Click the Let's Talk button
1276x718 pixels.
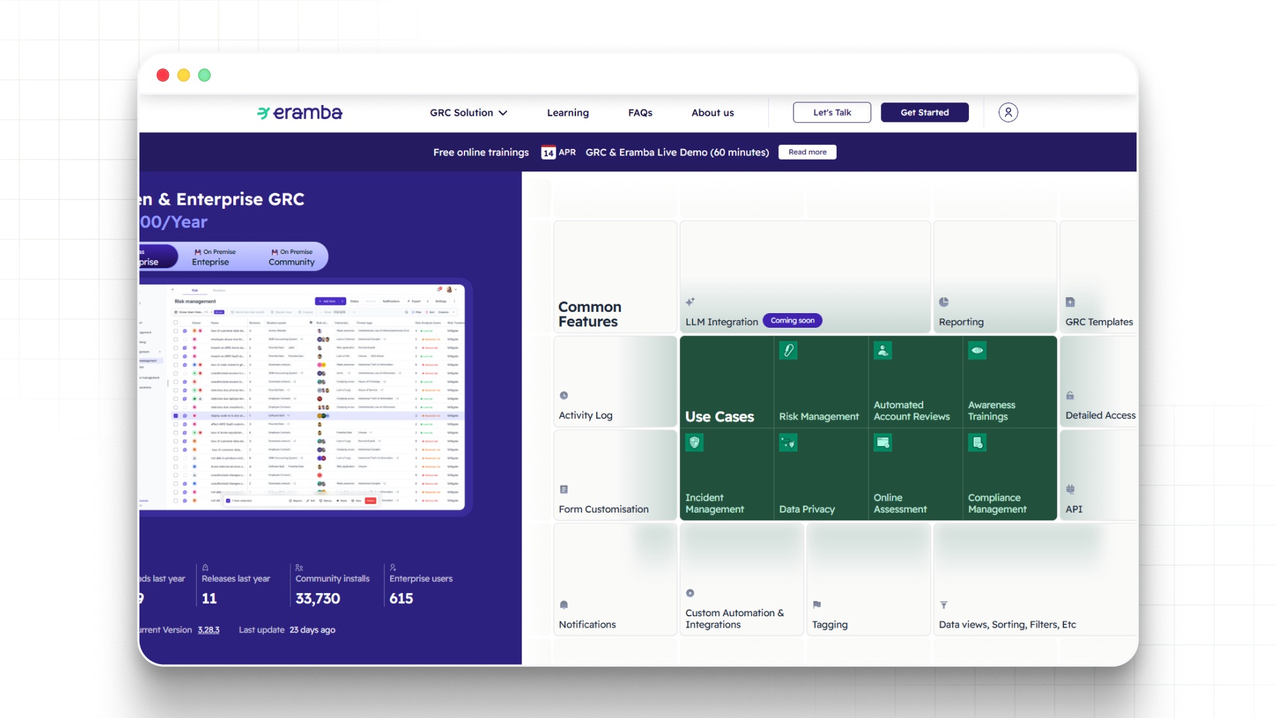tap(831, 112)
